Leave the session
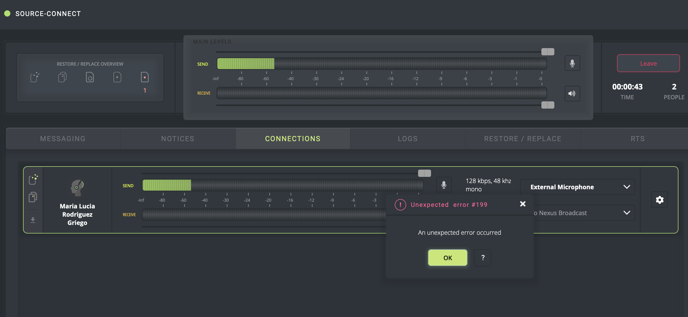 [648, 63]
